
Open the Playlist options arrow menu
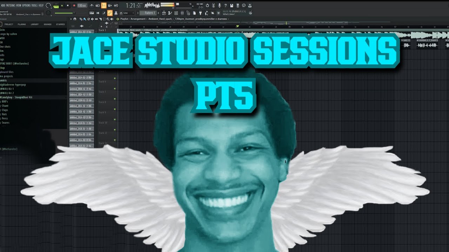click(71, 19)
